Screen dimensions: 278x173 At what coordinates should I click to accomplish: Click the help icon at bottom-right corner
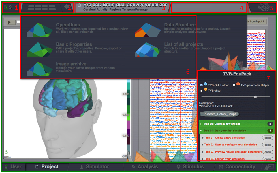tap(269, 167)
